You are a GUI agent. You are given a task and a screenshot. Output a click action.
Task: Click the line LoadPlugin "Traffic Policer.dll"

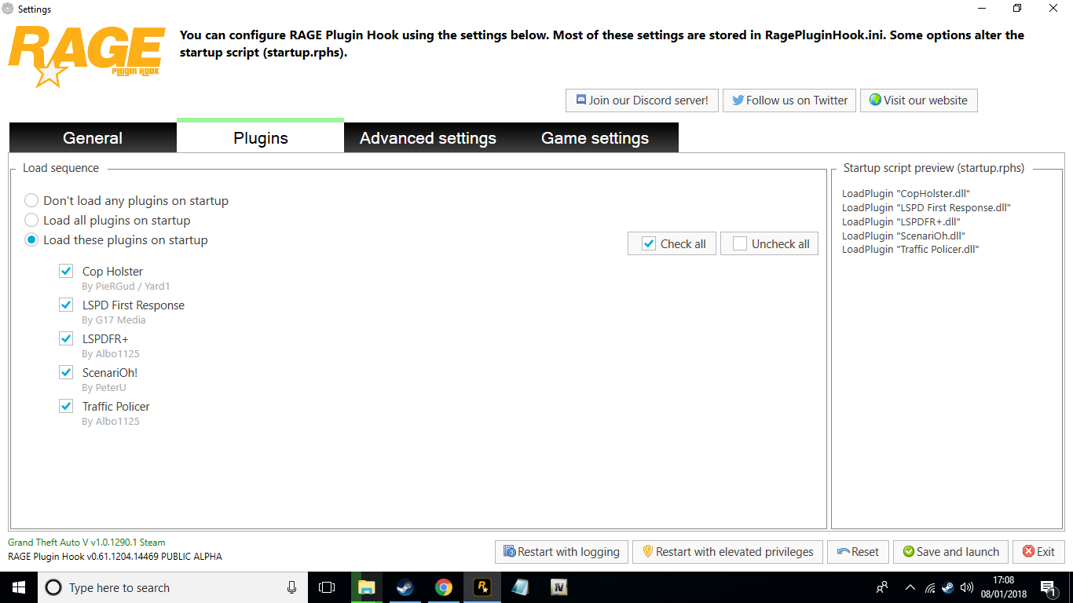(x=910, y=250)
